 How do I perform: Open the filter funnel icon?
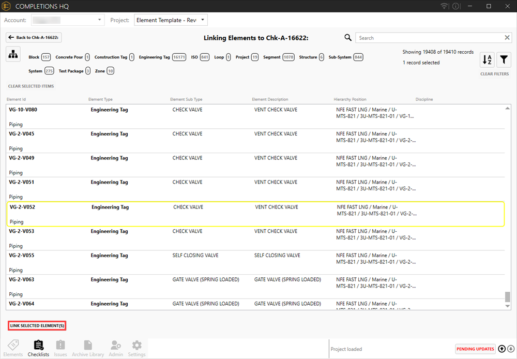click(x=504, y=60)
